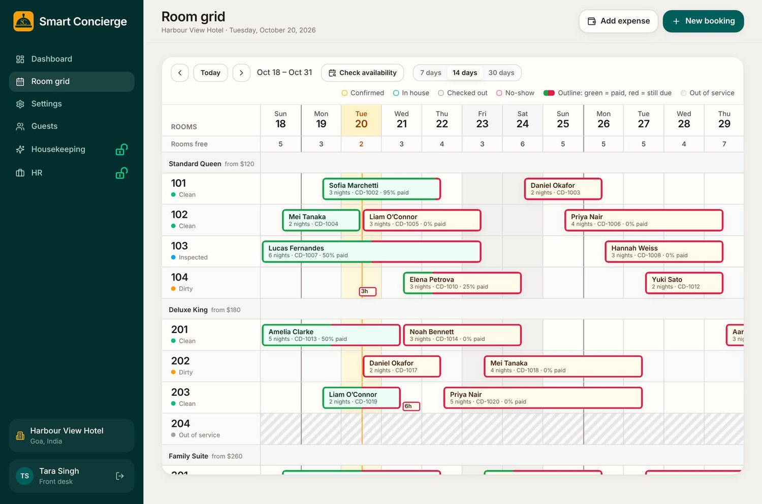Click the Guests people icon
762x504 pixels.
click(x=20, y=126)
